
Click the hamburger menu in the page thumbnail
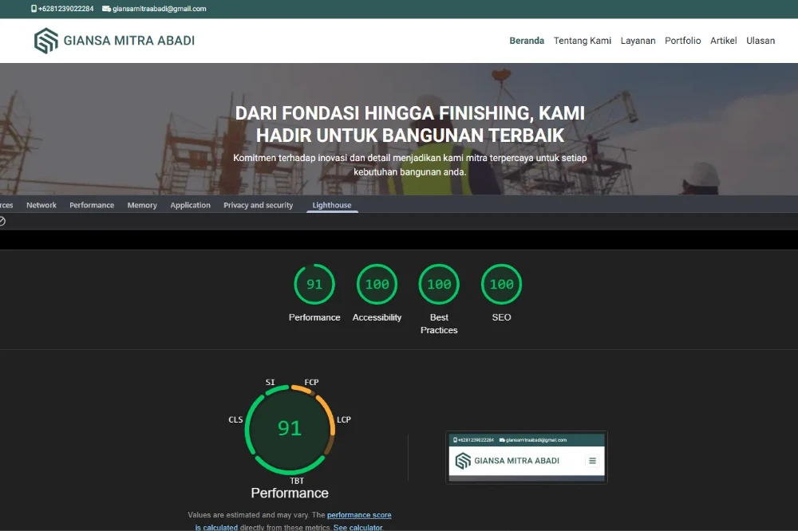pos(592,461)
